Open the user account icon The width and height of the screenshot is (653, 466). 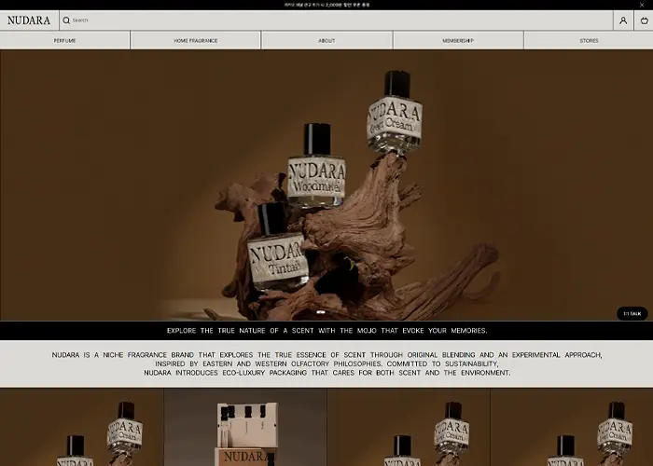pyautogui.click(x=622, y=21)
